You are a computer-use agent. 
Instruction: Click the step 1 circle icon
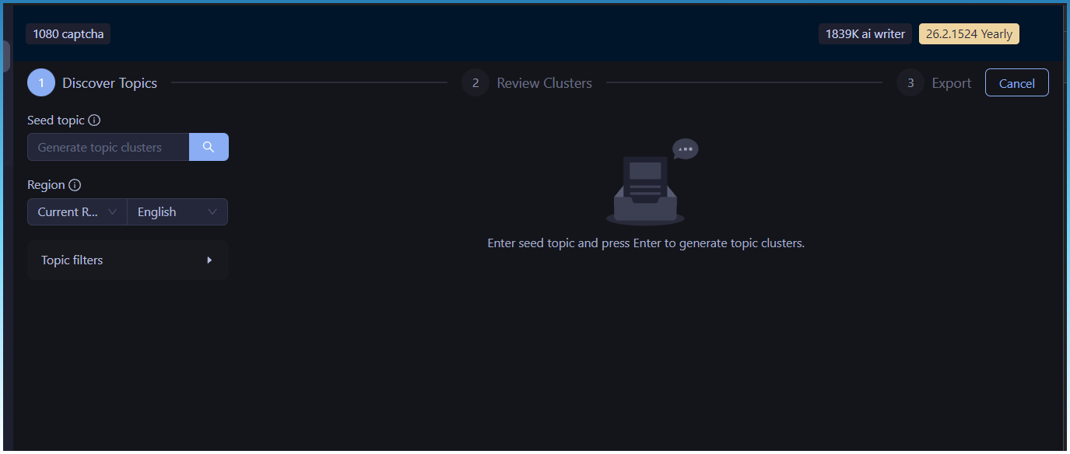[41, 83]
